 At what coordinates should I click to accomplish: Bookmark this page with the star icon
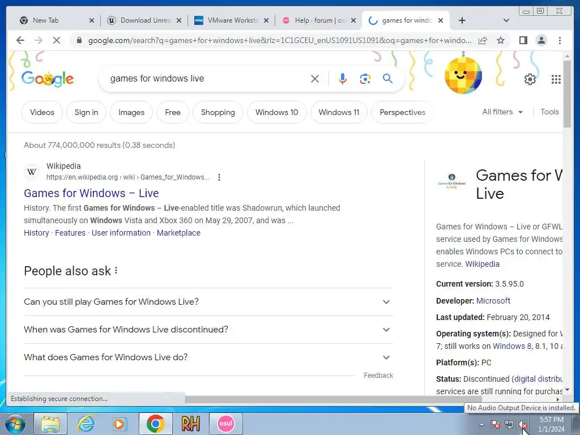501,40
